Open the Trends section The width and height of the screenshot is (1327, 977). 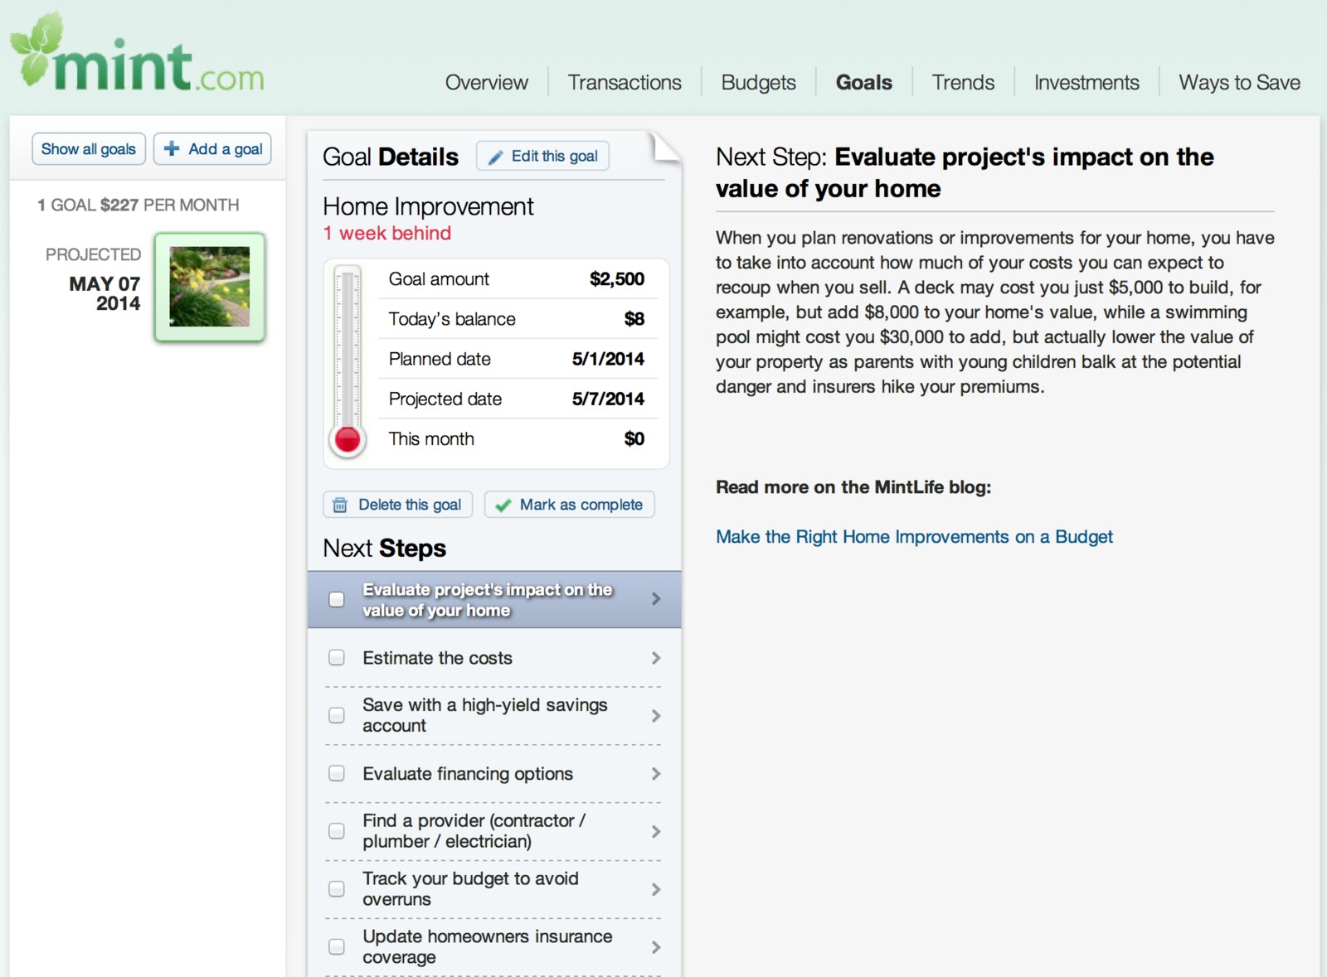[x=962, y=82]
